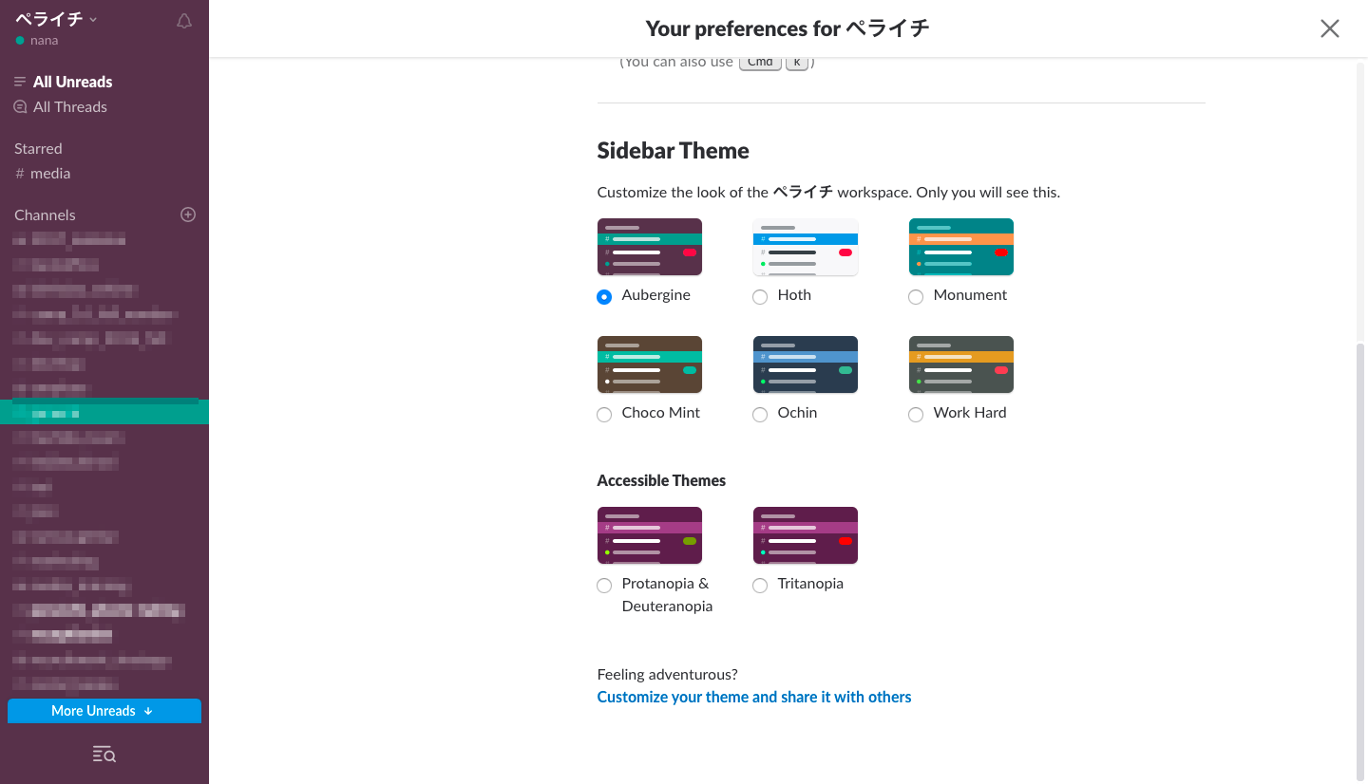
Task: Click the Tritanopia theme preview thumbnail
Action: 806,535
